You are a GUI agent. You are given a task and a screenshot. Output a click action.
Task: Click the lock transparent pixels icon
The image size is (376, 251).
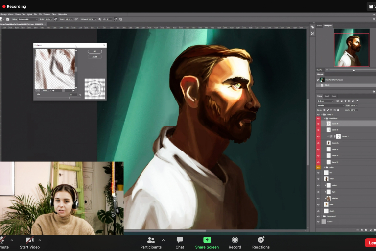click(324, 110)
